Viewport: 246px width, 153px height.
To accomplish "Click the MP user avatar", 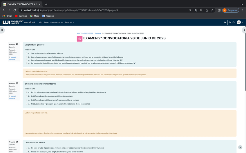I will (239, 22).
